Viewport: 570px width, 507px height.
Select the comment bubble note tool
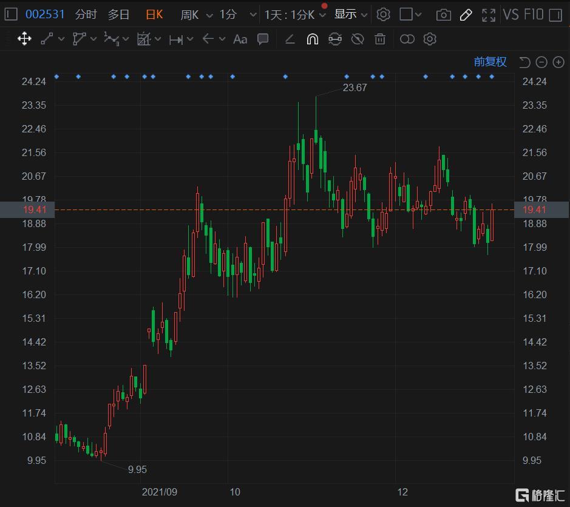pos(263,39)
